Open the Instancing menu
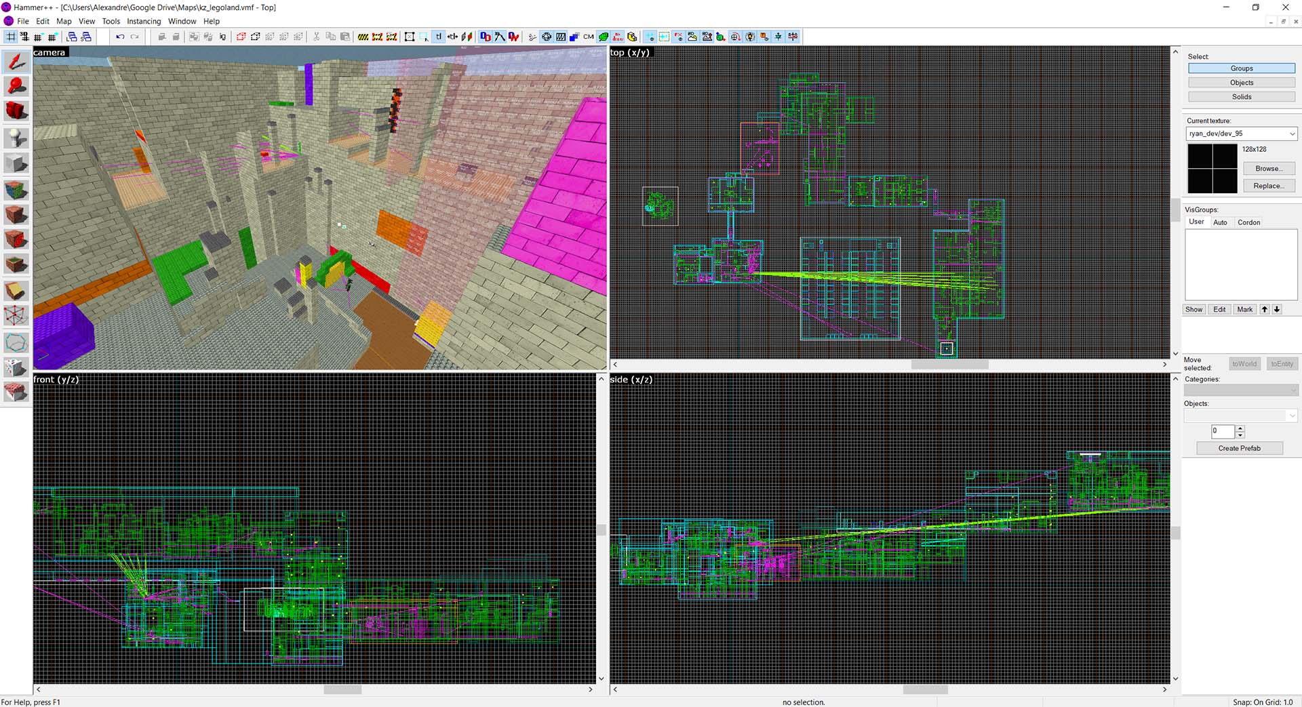This screenshot has width=1302, height=707. click(144, 21)
